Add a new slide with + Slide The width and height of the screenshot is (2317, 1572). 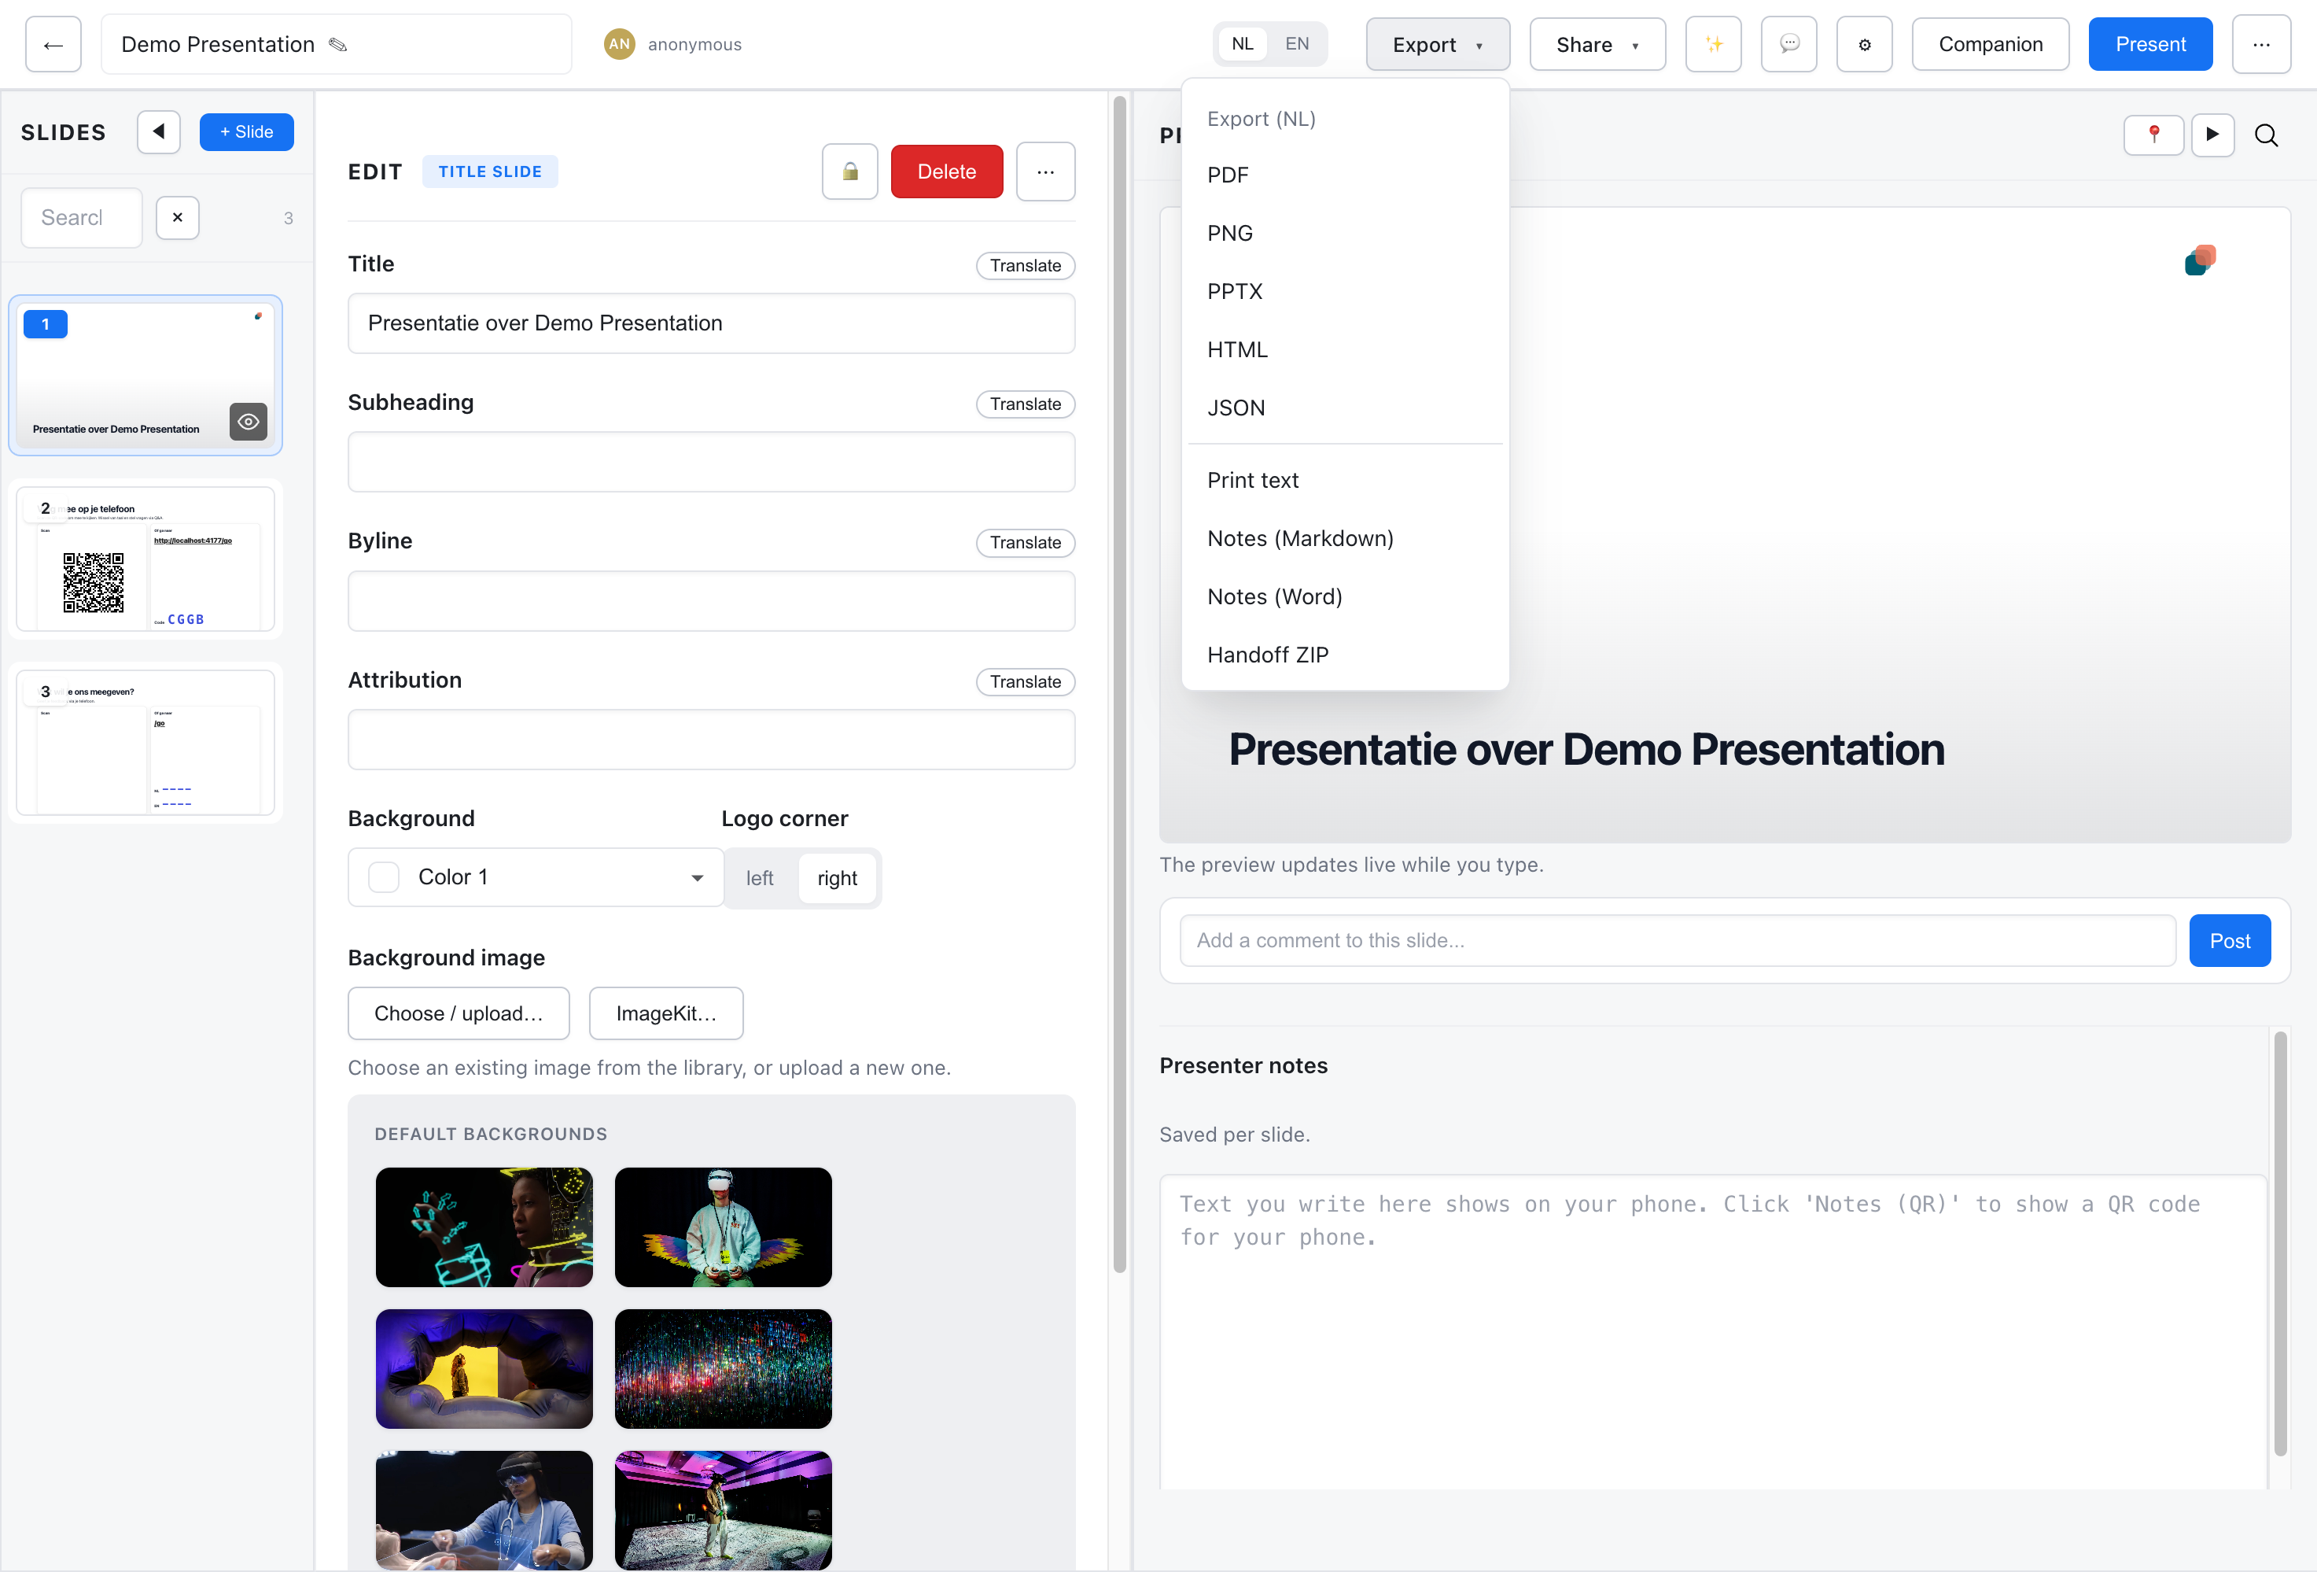[x=246, y=131]
